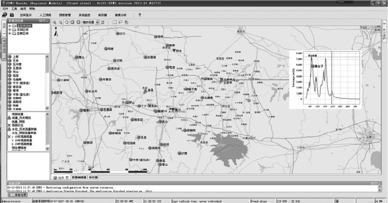The width and height of the screenshot is (388, 203).
Task: Click the log panel scroll-down arrow
Action: pos(380,190)
